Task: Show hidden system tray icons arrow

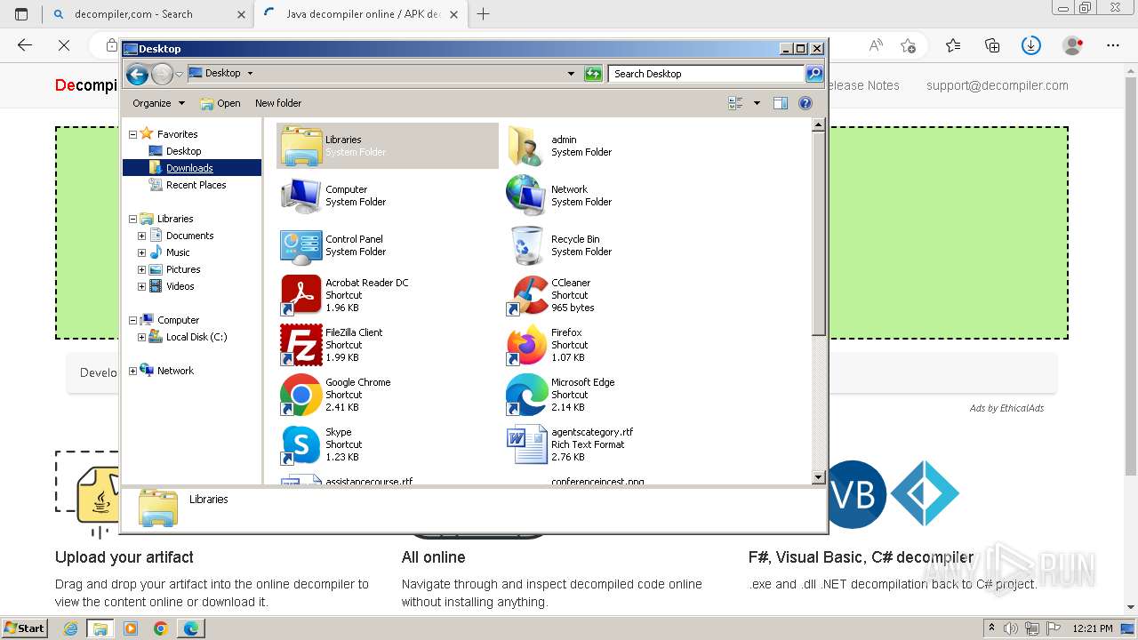Action: (x=991, y=628)
